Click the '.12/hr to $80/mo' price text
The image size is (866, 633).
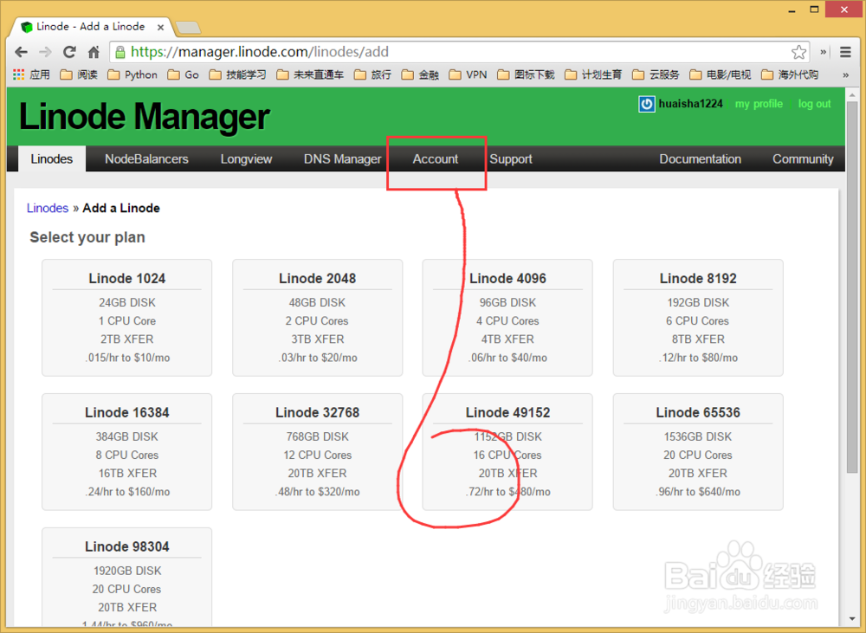tap(698, 358)
